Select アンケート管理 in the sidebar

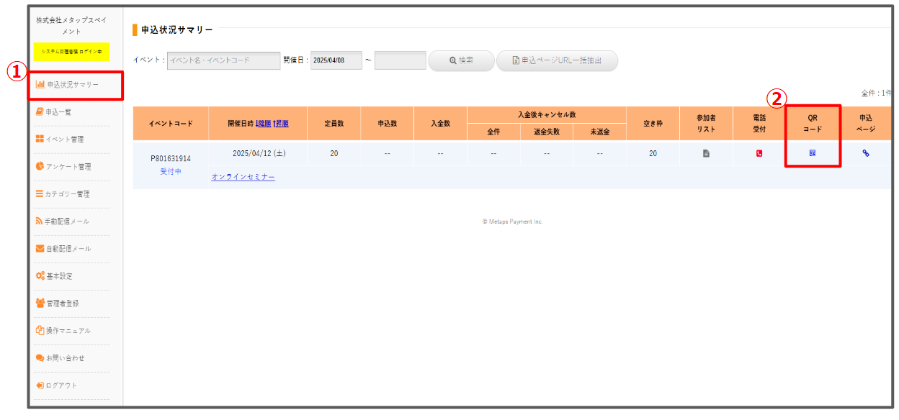(68, 167)
